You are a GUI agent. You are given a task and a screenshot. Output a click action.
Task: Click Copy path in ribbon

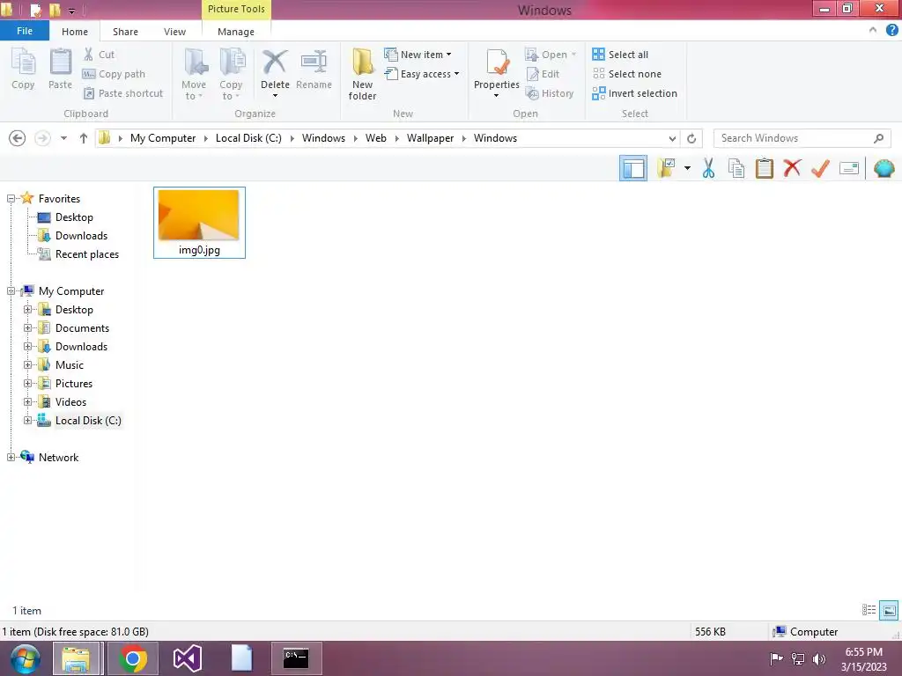(114, 74)
